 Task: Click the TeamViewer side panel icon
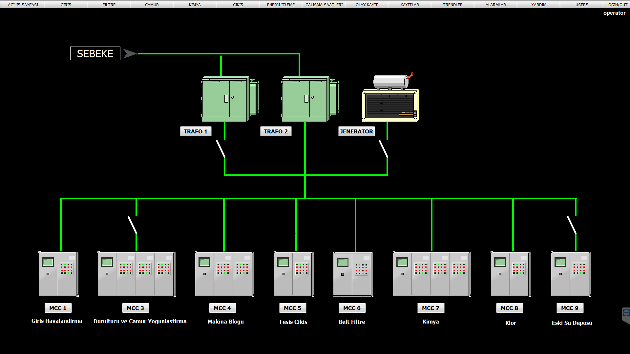tap(626, 313)
